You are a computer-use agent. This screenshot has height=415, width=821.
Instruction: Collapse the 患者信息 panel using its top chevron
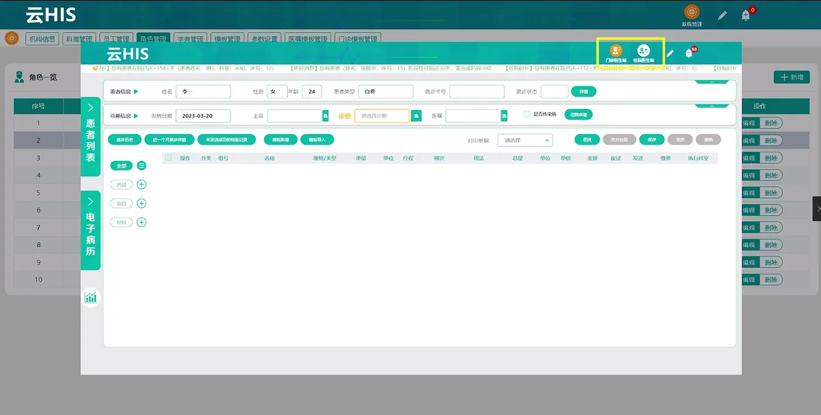[712, 82]
